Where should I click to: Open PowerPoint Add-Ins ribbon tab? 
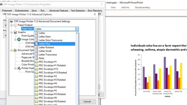[125, 7]
